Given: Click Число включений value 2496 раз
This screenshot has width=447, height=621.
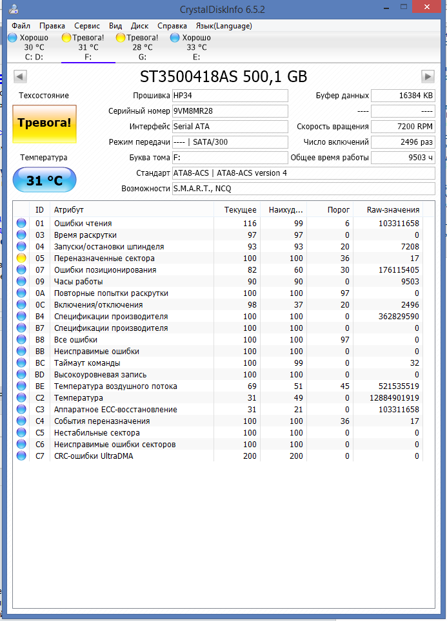Looking at the screenshot, I should coord(403,142).
